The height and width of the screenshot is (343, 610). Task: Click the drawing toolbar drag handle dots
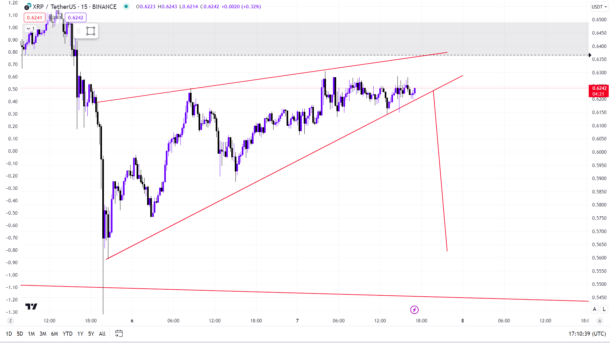point(78,31)
